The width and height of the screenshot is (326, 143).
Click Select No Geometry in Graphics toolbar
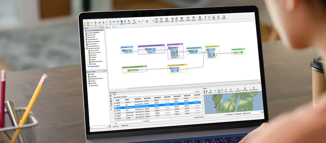tap(253, 89)
